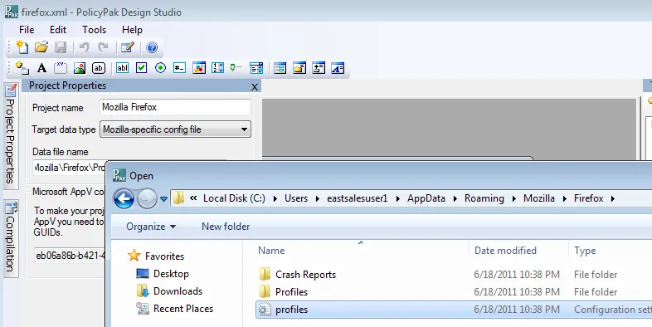Switch to Compilation side tab
652x327 pixels.
pos(11,238)
